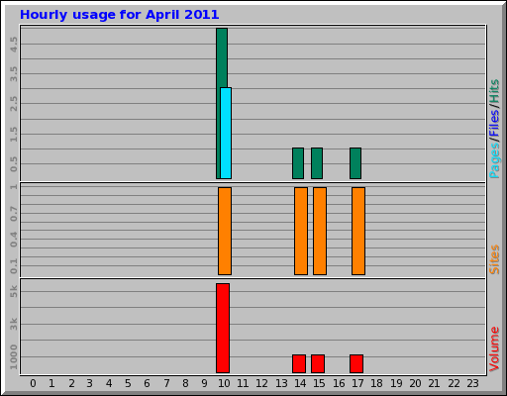Screen dimensions: 507x396
Task: Click the '1.5' y-axis value
Action: (14, 134)
